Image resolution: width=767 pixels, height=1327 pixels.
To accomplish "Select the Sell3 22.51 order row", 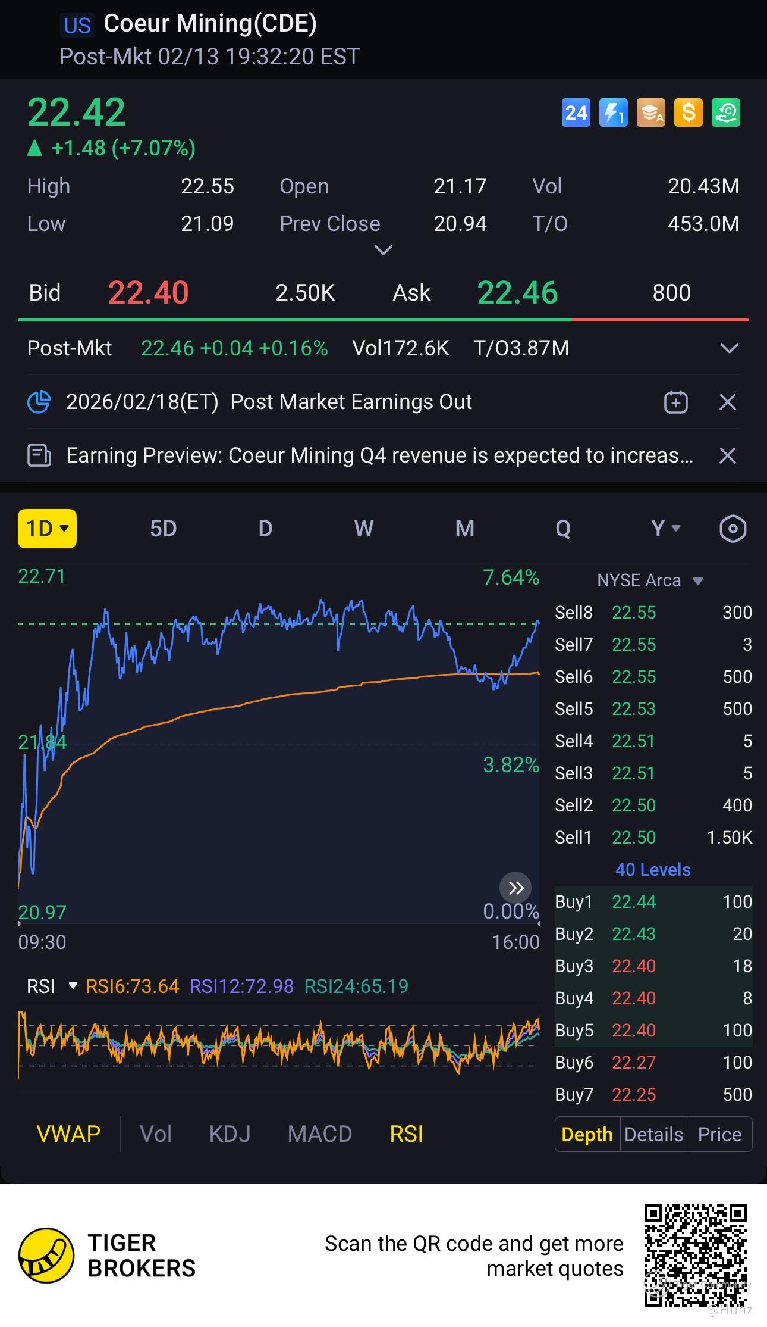I will (x=653, y=773).
